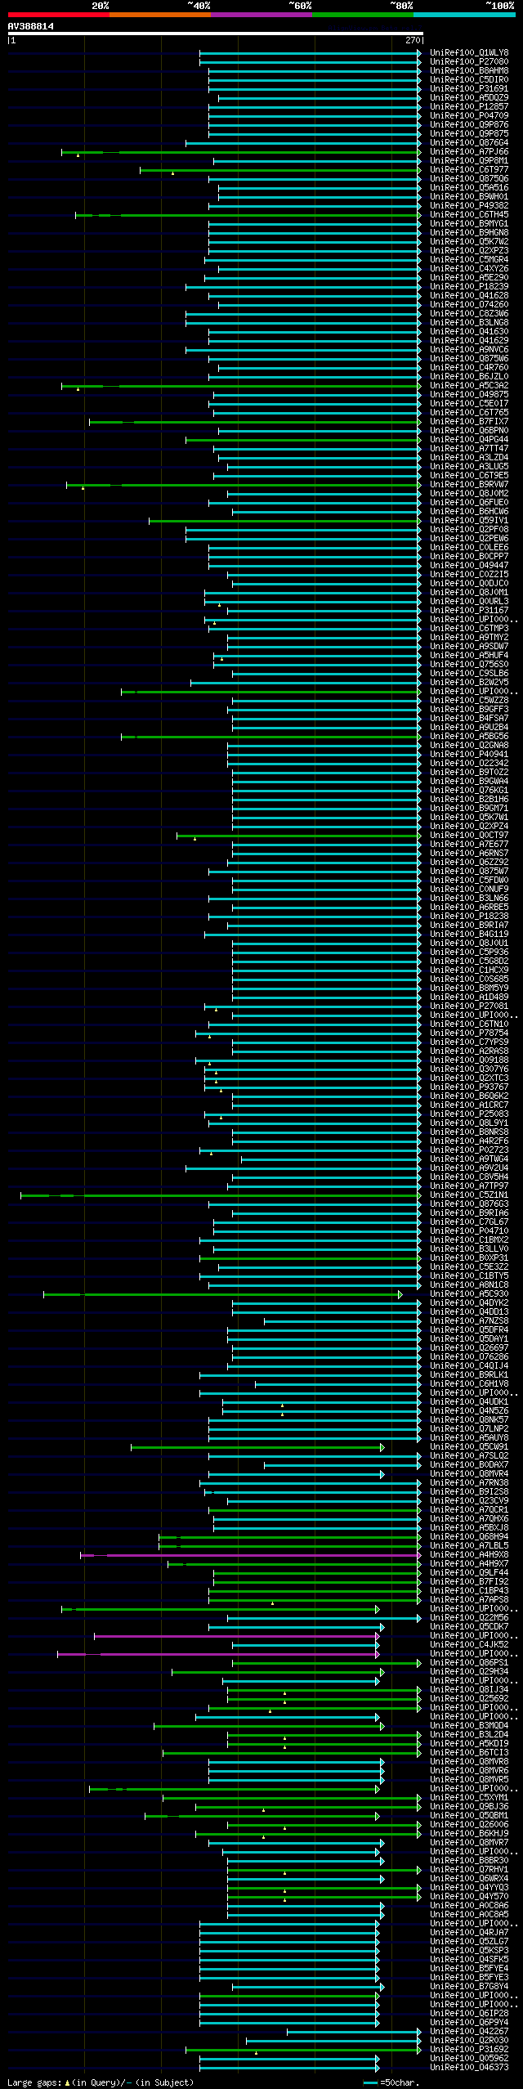Image resolution: width=523 pixels, height=2089 pixels.
Task: Select the UniRef100_B3LNG8 label
Action: click(469, 322)
